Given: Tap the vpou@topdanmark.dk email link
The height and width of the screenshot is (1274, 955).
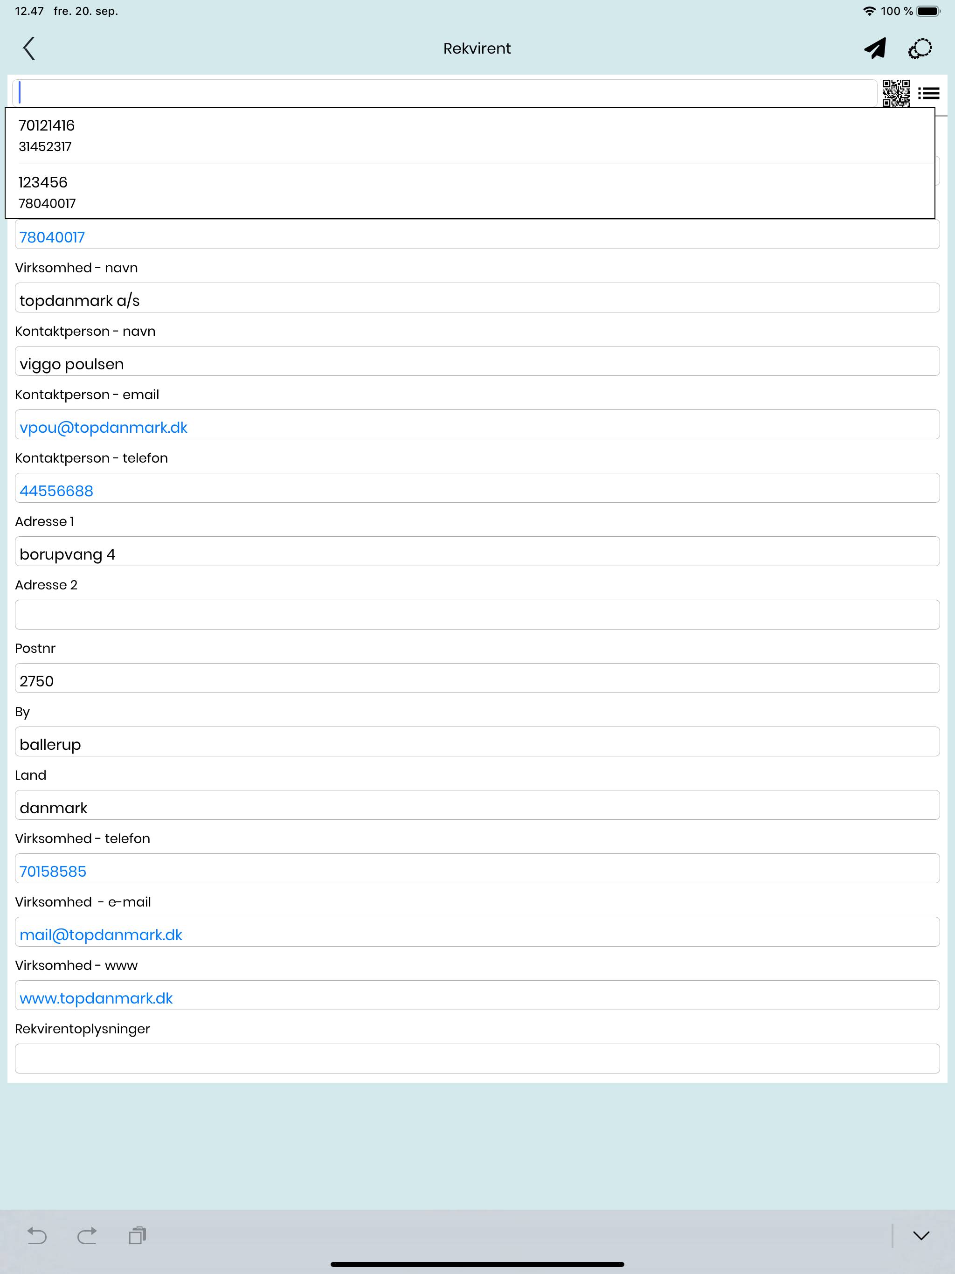Looking at the screenshot, I should 104,427.
